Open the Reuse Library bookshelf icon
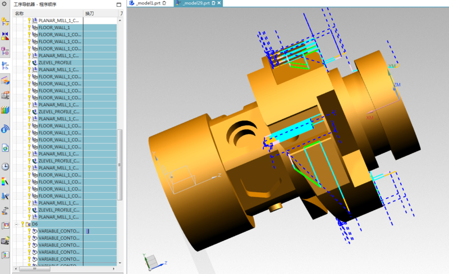This screenshot has height=274, width=449. [x=5, y=110]
